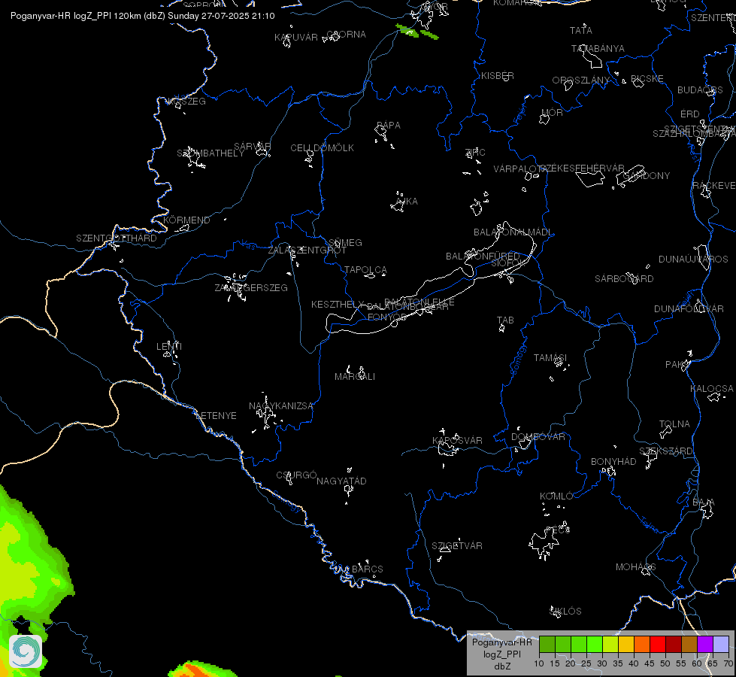Click the TOLNA city label
This screenshot has width=736, height=677.
pos(674,424)
